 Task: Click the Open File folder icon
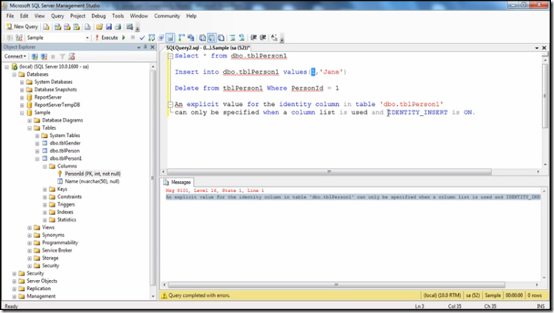[x=99, y=27]
